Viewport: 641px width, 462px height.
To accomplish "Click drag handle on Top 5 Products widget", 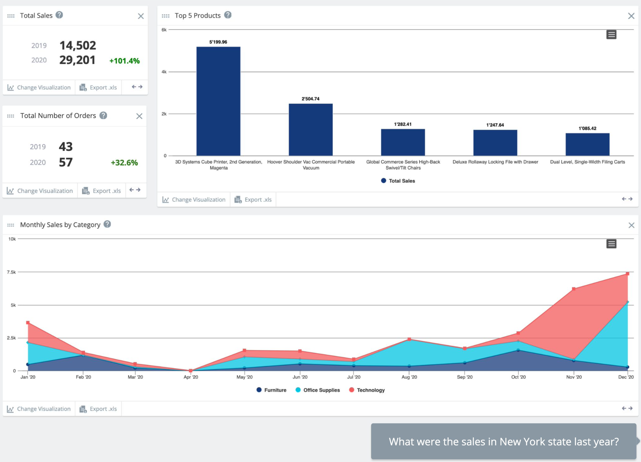I will click(165, 16).
